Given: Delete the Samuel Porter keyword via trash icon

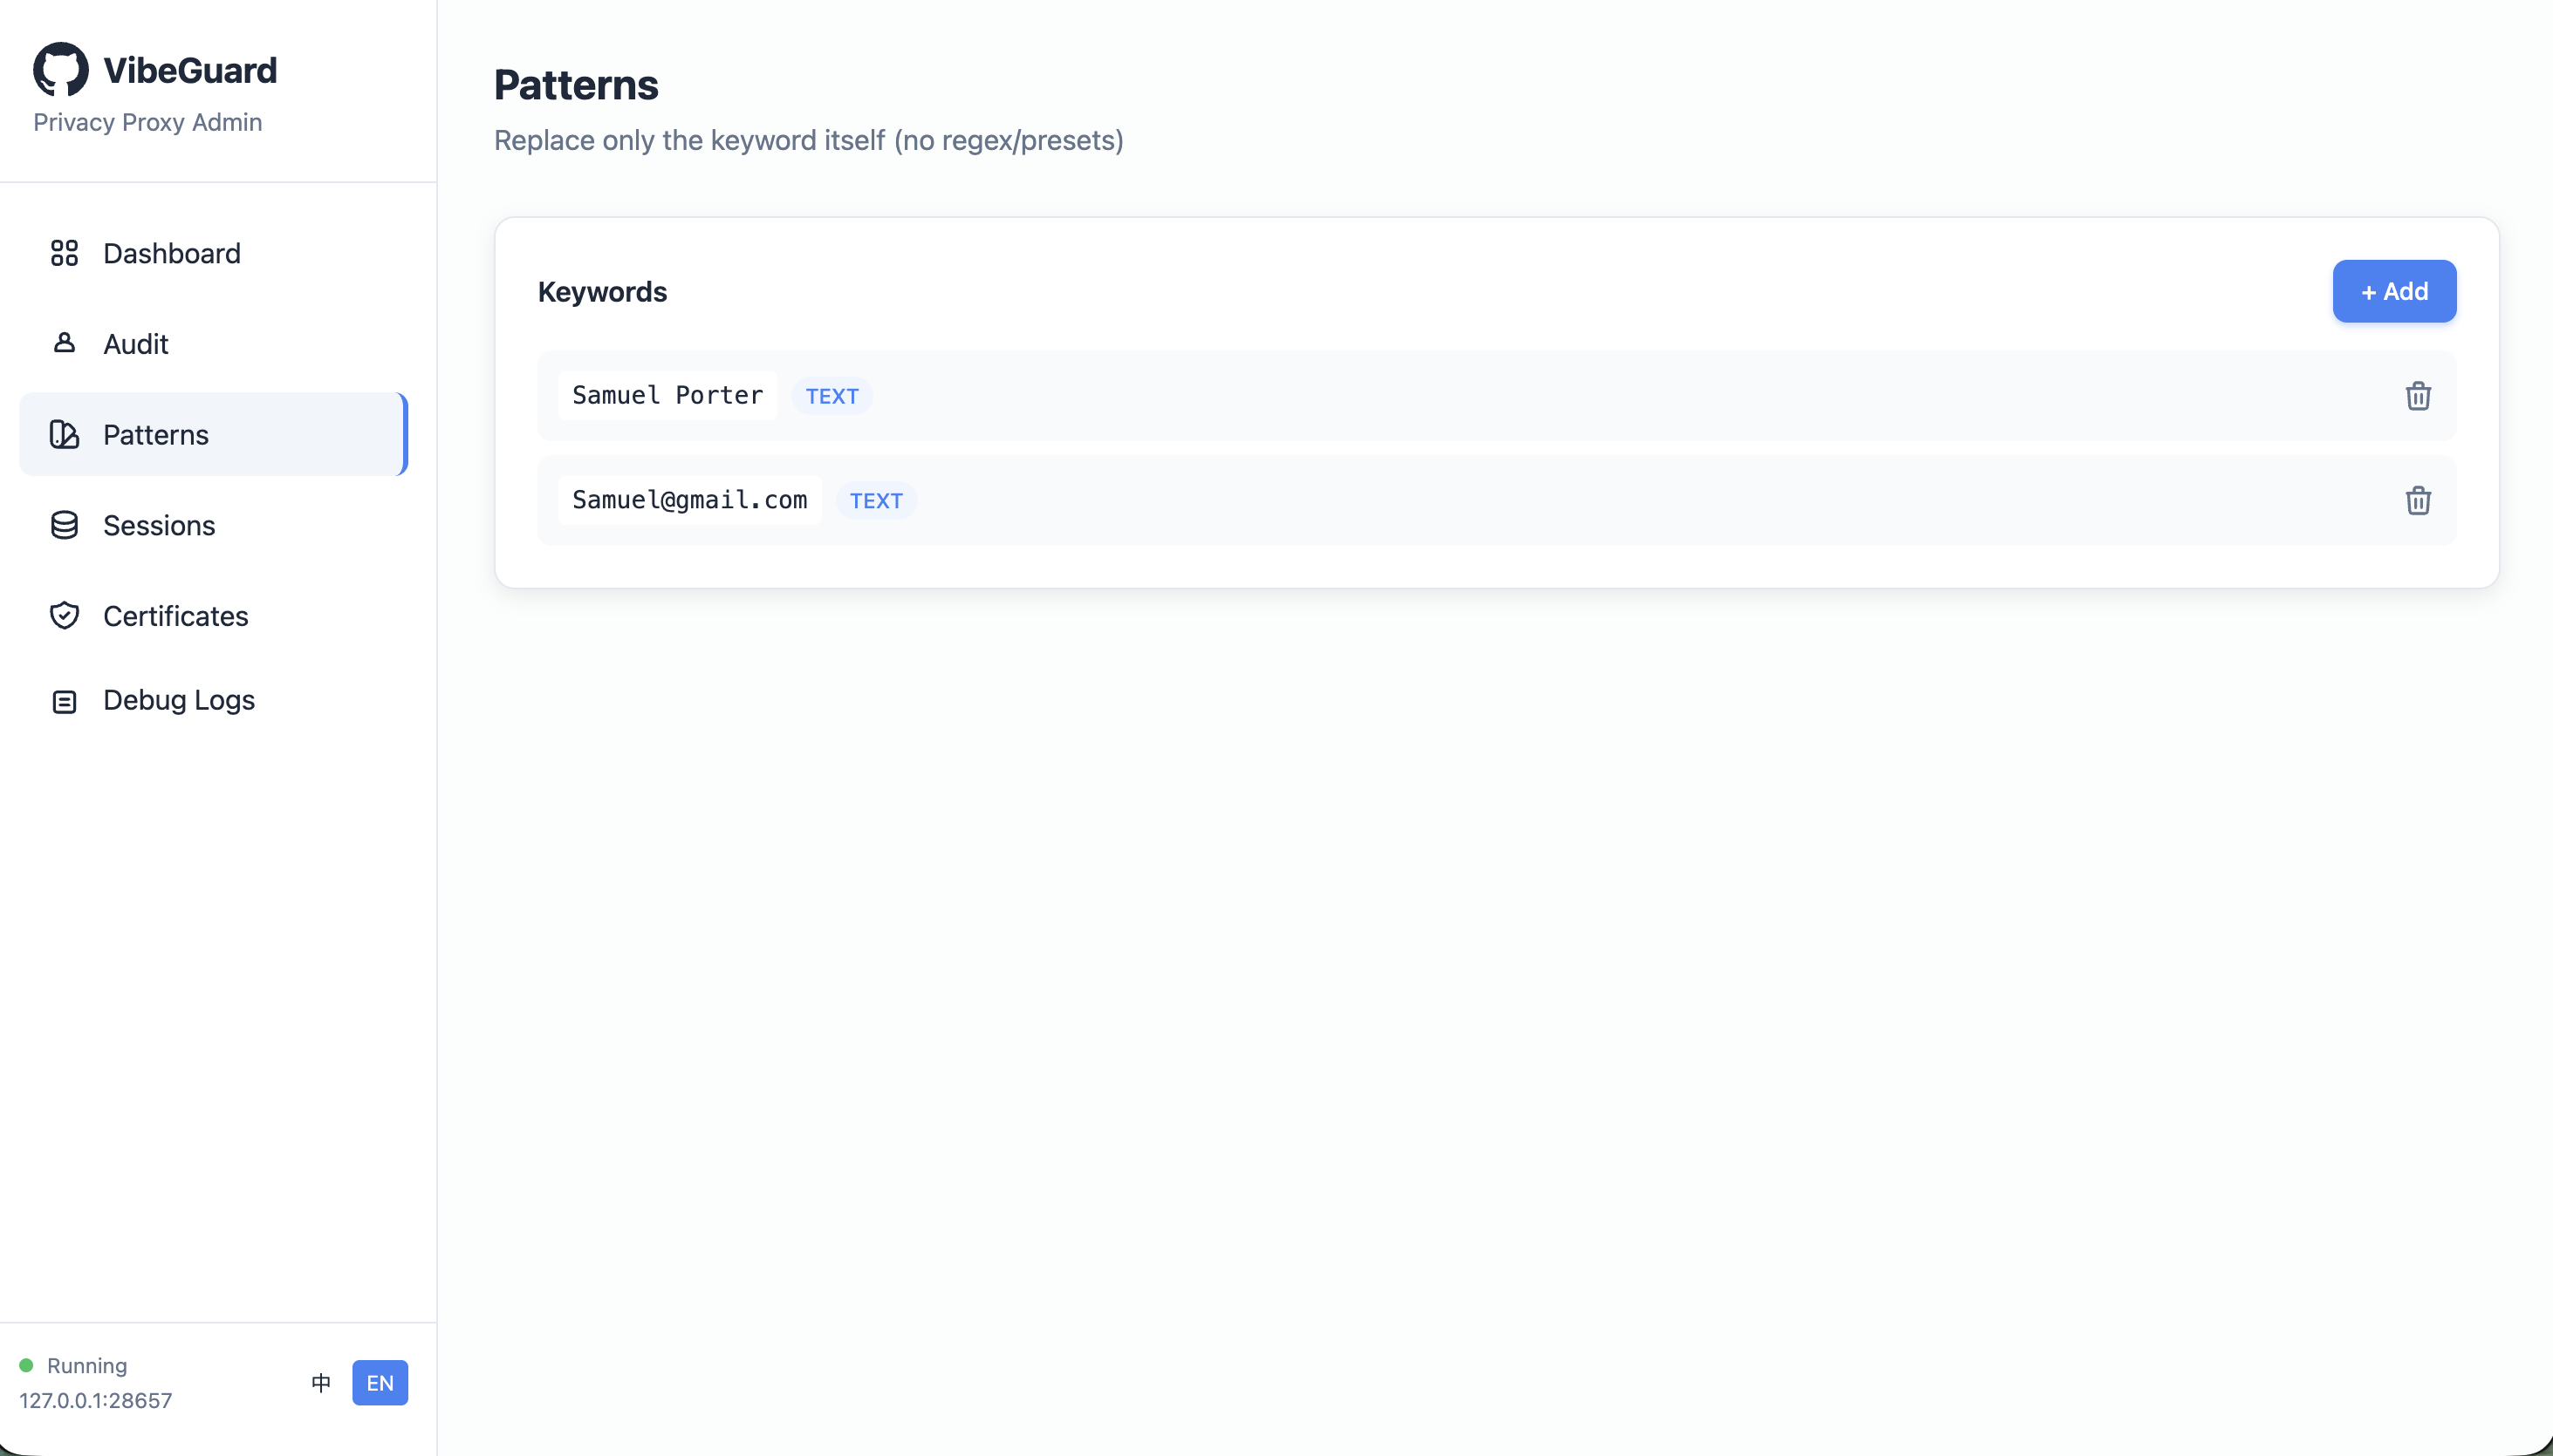Looking at the screenshot, I should click(x=2419, y=395).
